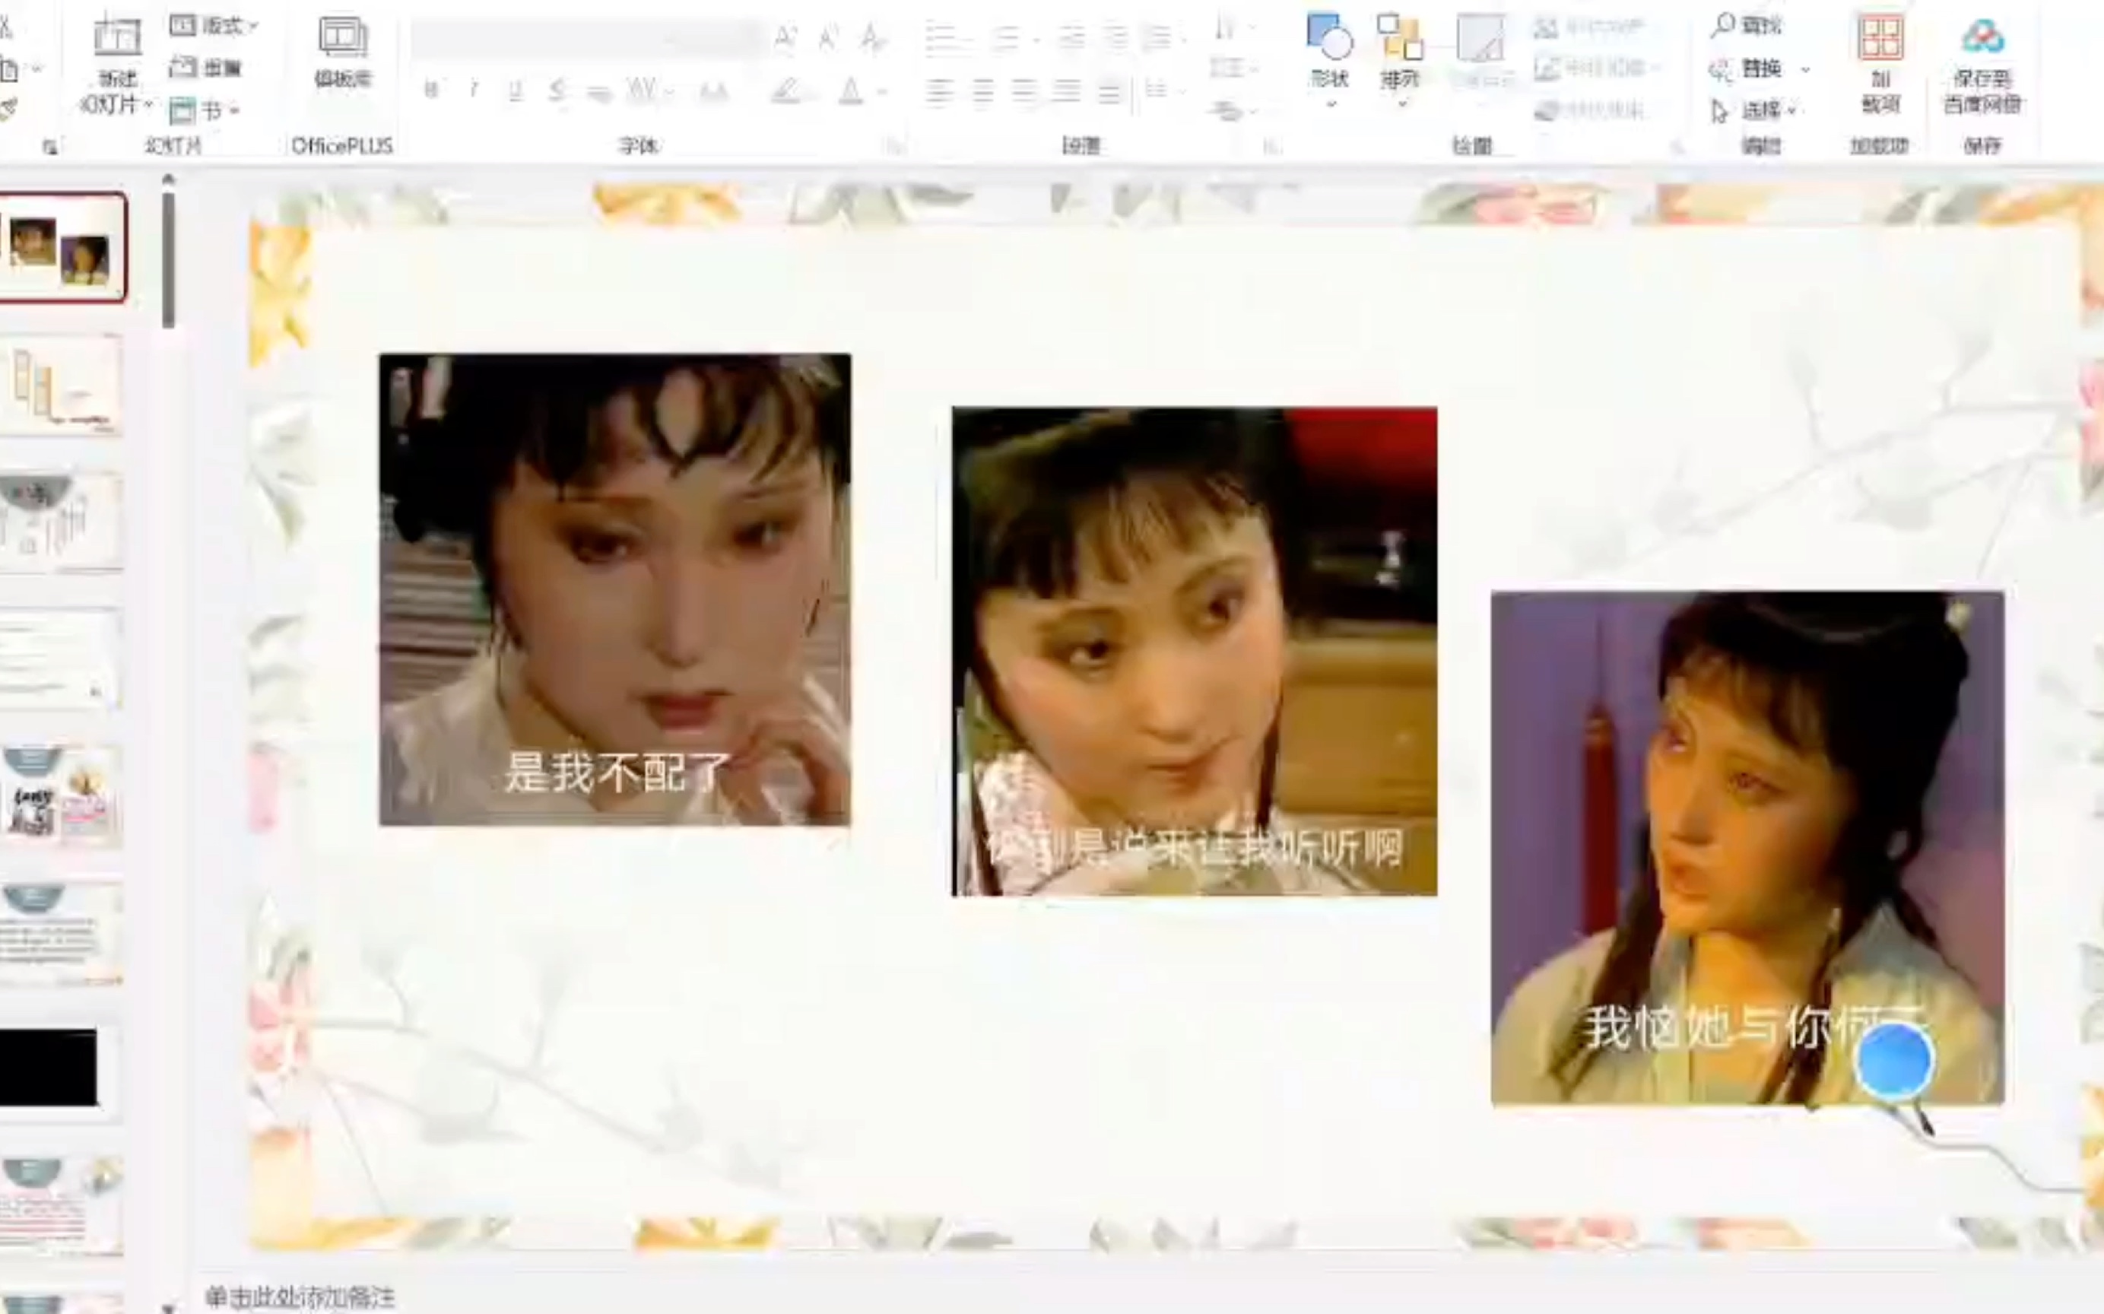
Task: Increase the font size
Action: tap(785, 37)
